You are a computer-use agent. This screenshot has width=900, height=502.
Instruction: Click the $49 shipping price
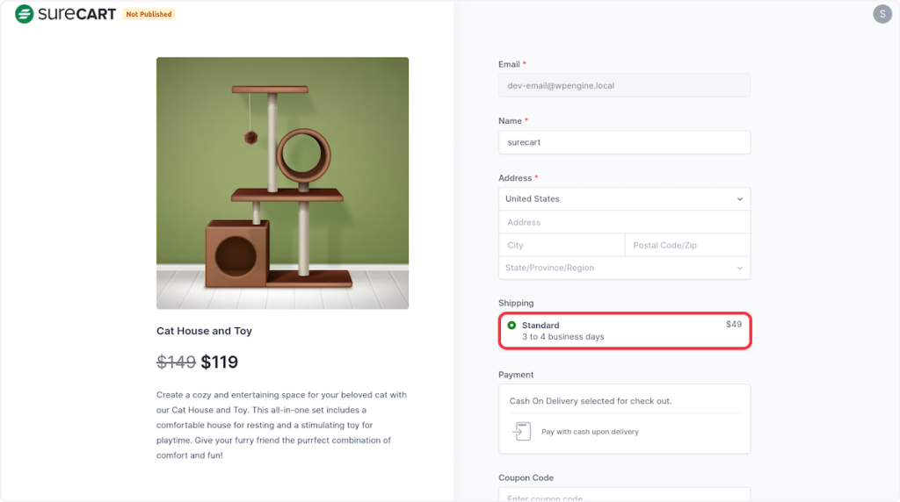point(733,325)
